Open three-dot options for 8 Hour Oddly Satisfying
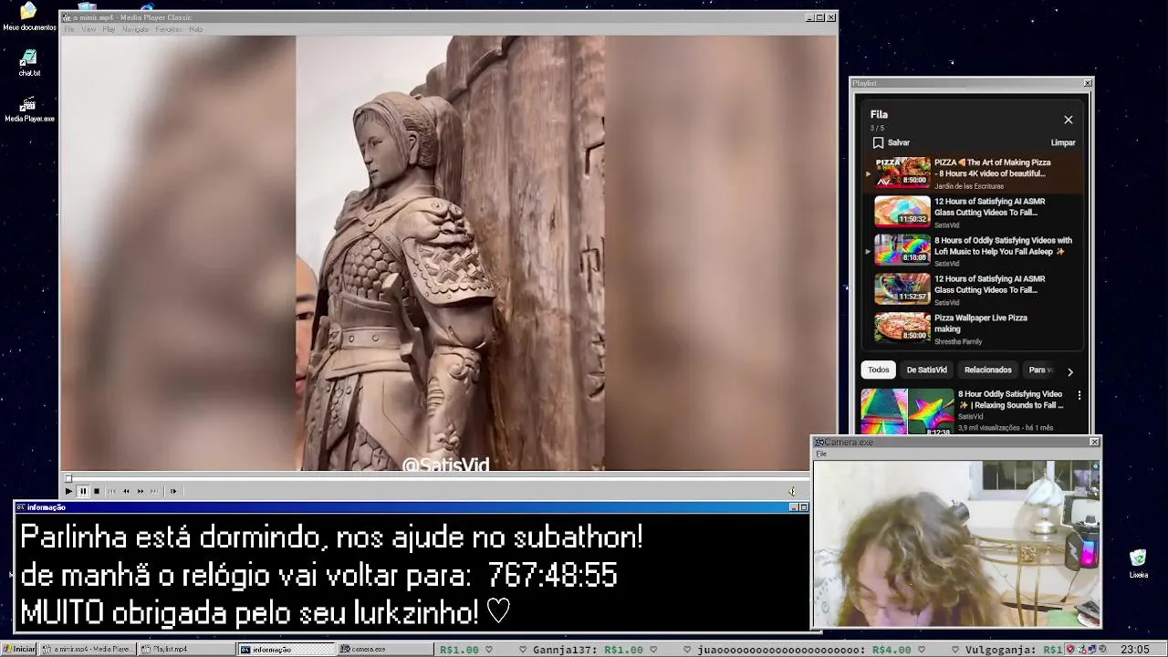Screen dimensions: 1168x657 click(1079, 395)
